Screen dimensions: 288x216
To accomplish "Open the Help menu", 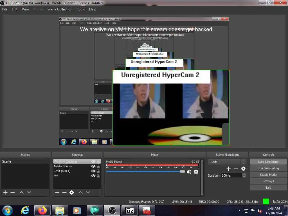I will point(93,9).
